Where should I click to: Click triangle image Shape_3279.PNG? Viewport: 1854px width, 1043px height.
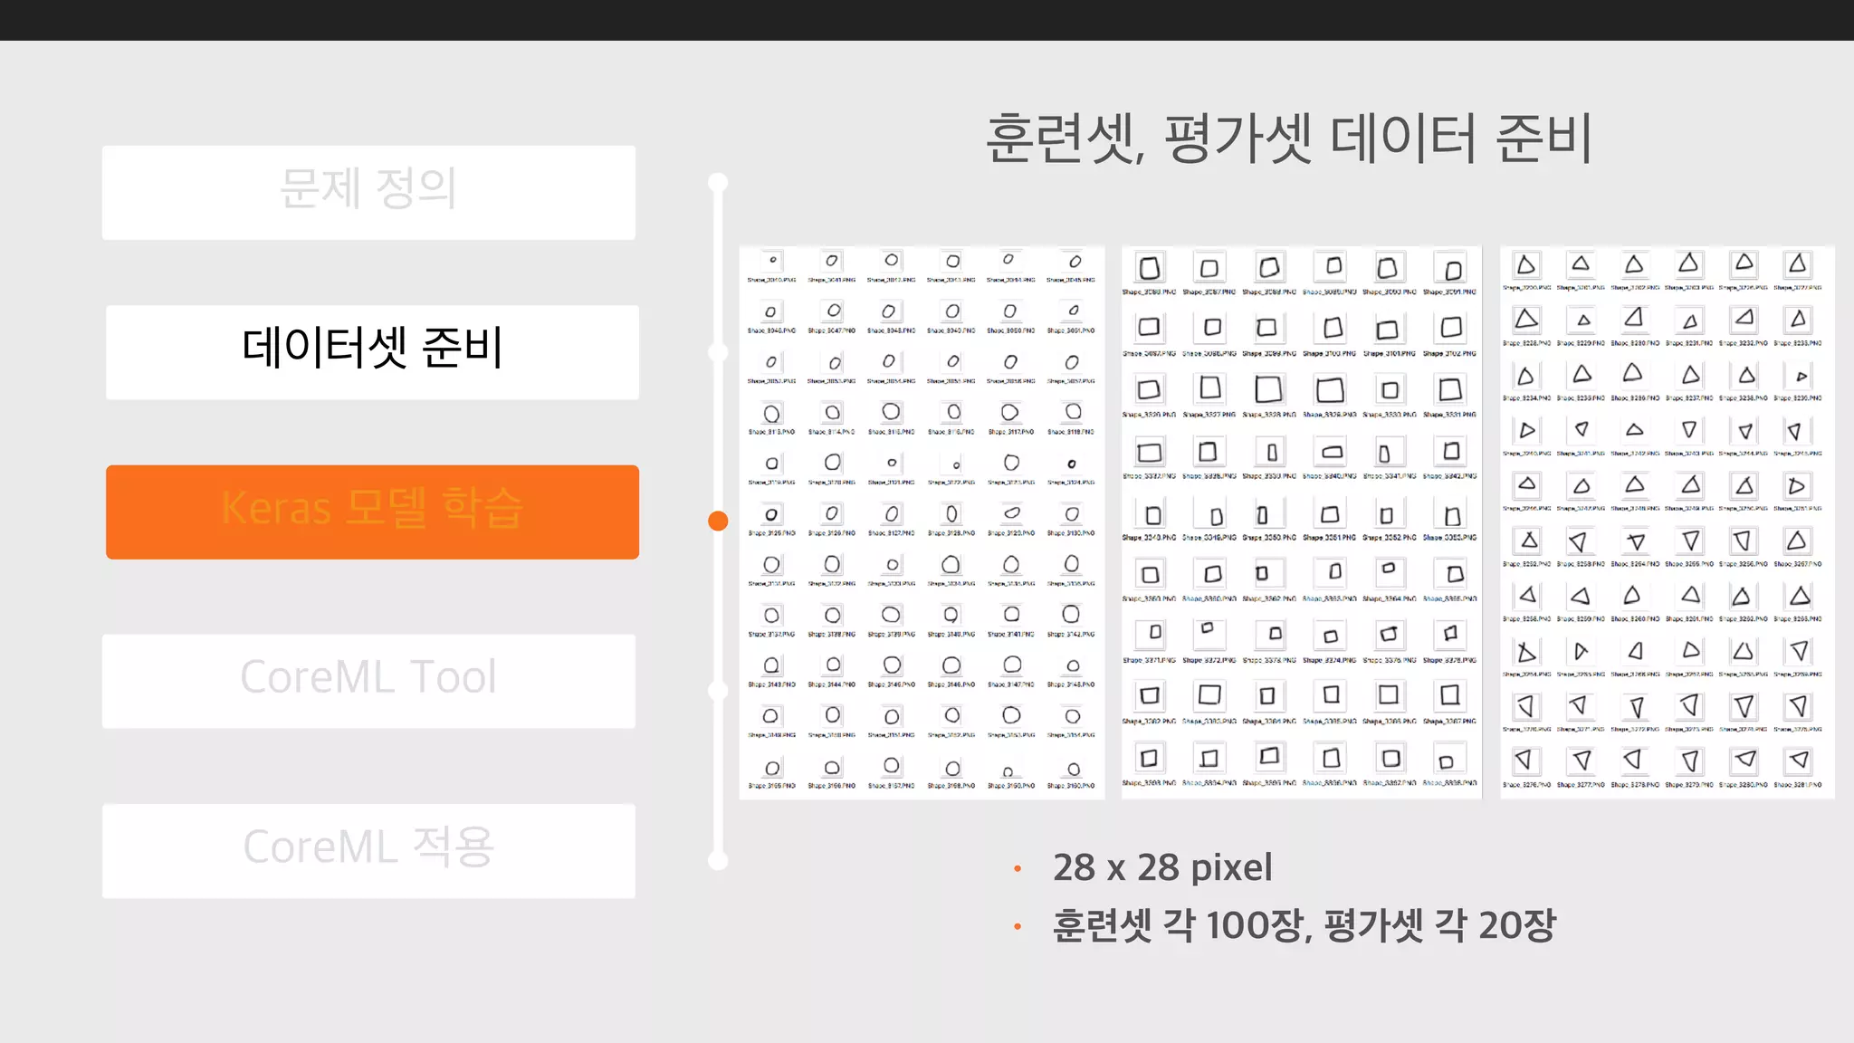click(x=1689, y=761)
